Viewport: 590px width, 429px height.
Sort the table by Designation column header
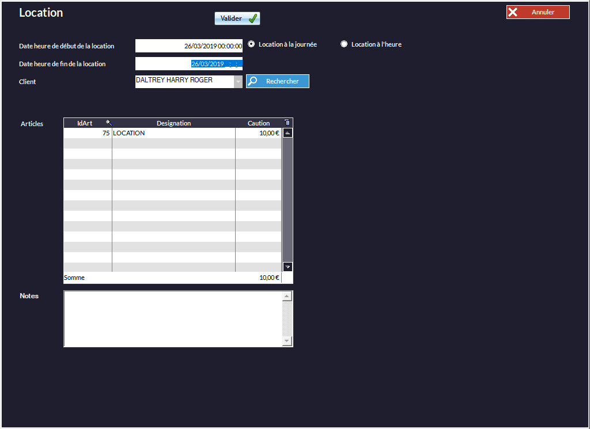[173, 123]
